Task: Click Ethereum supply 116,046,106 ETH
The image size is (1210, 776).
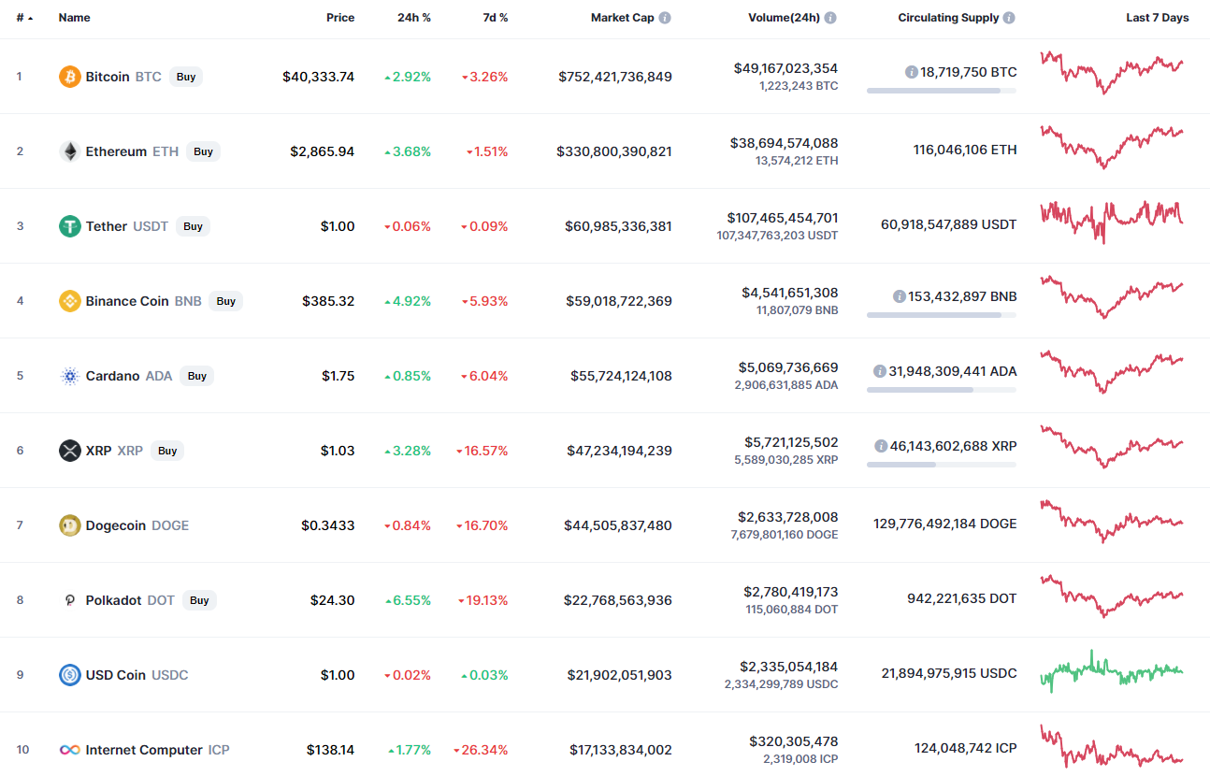Action: click(965, 150)
